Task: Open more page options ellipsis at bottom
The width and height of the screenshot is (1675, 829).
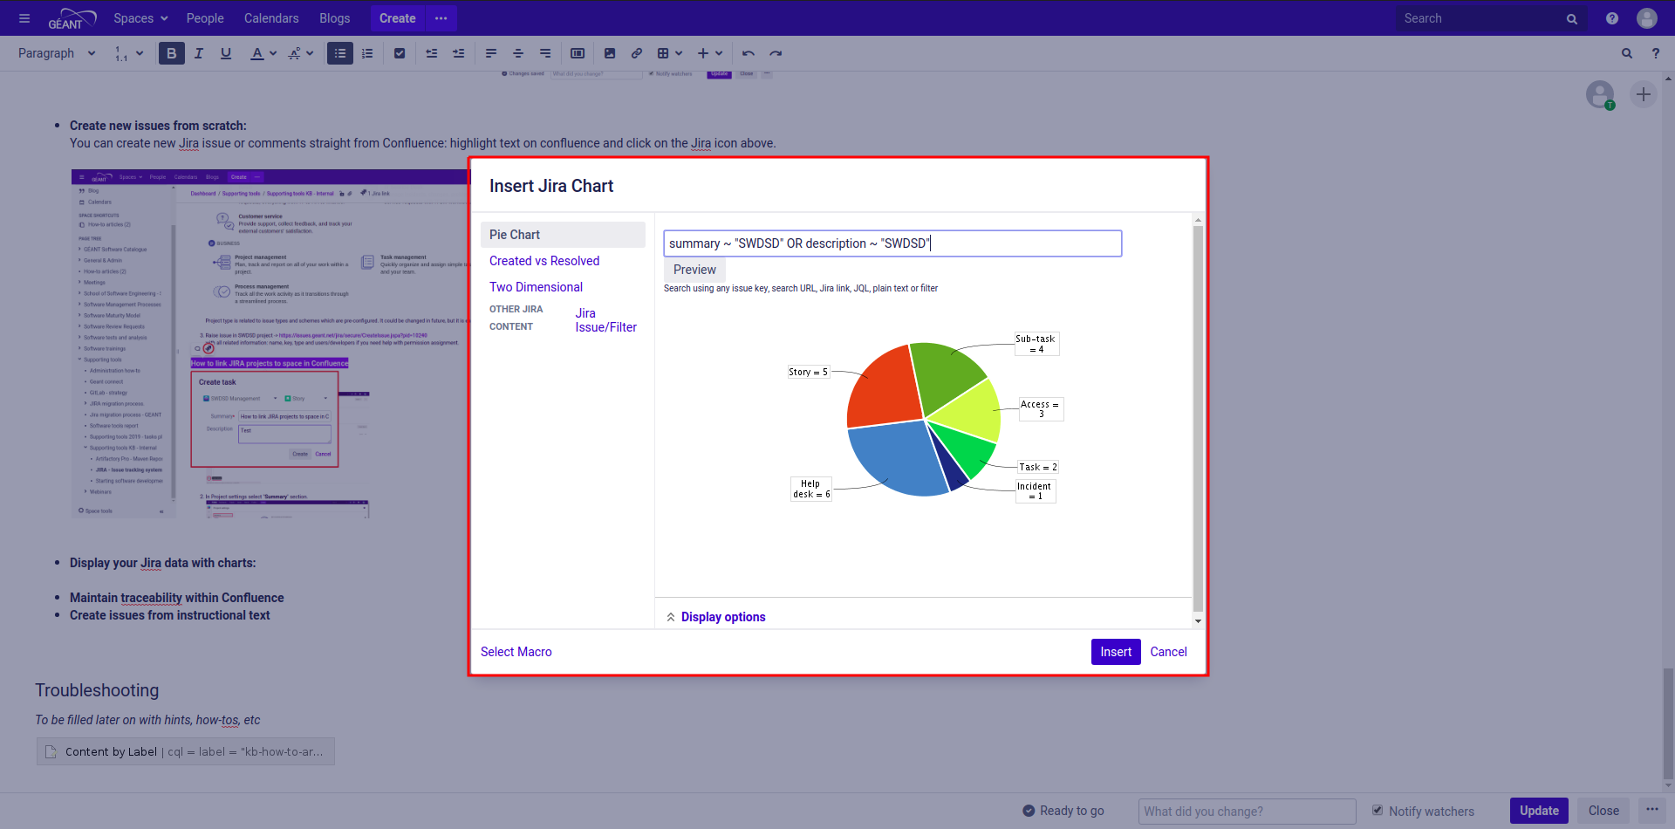Action: tap(1652, 811)
